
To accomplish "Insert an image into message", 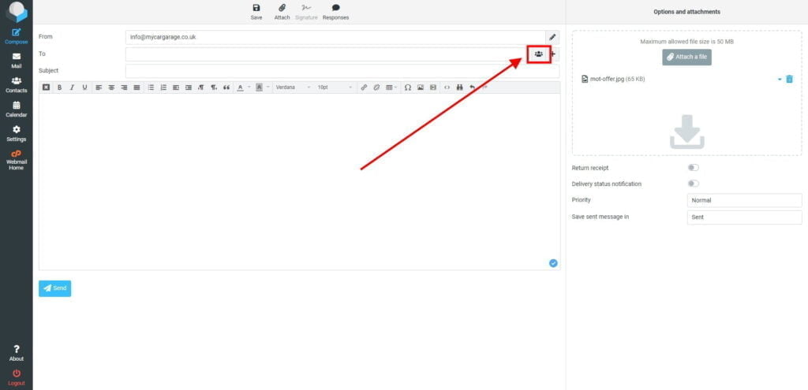I will [x=421, y=87].
